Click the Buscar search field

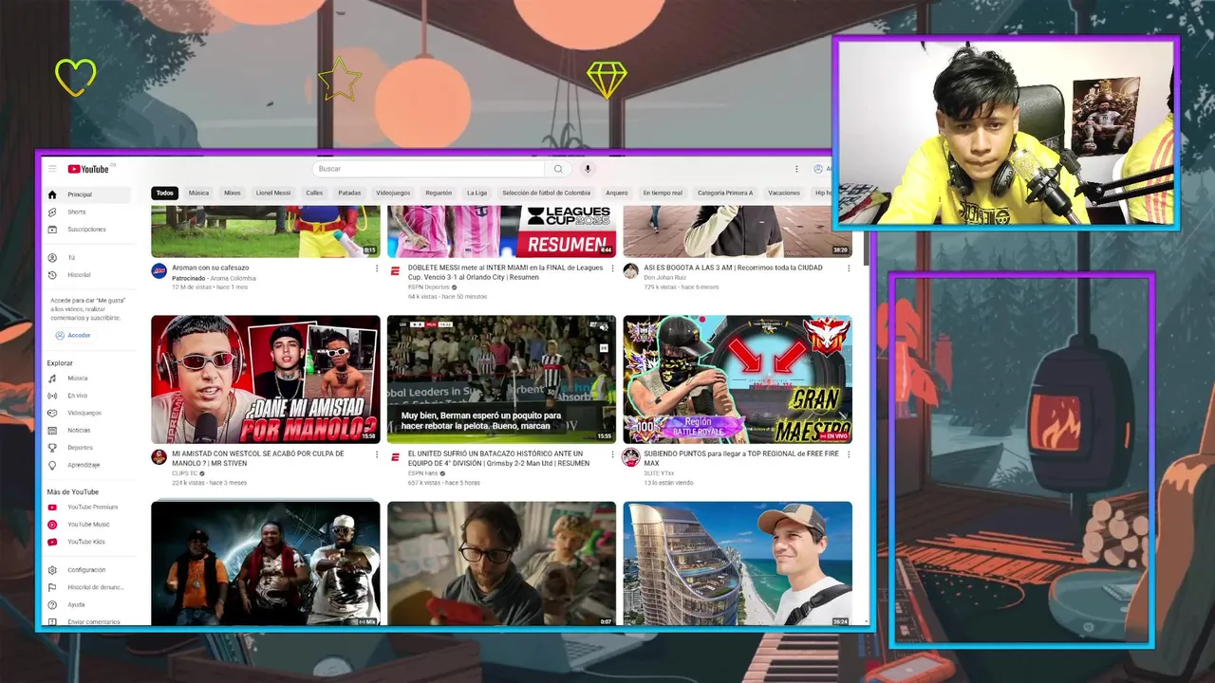point(429,169)
